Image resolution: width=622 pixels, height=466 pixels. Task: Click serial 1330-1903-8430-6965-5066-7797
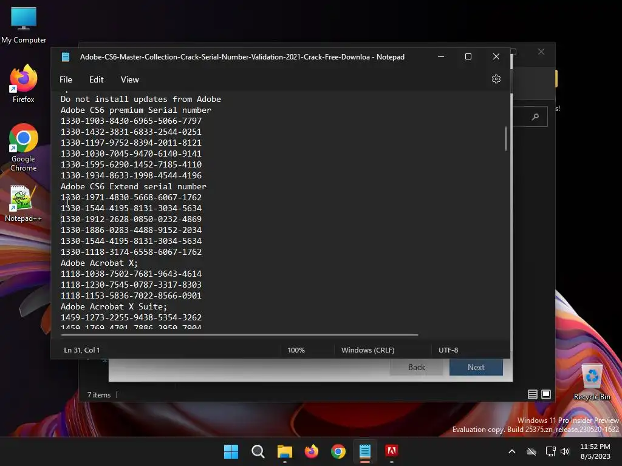click(131, 121)
